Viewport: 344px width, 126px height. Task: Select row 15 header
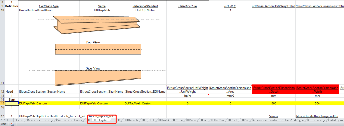[x=3, y=103]
